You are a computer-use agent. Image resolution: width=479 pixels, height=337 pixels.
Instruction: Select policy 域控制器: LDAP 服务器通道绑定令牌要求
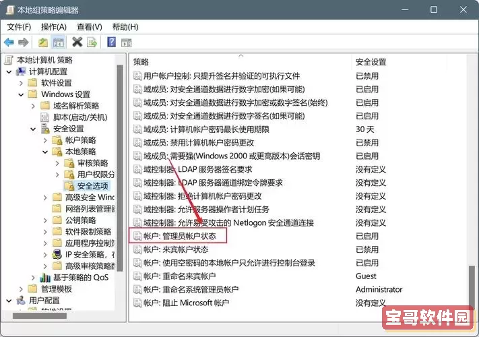(213, 183)
